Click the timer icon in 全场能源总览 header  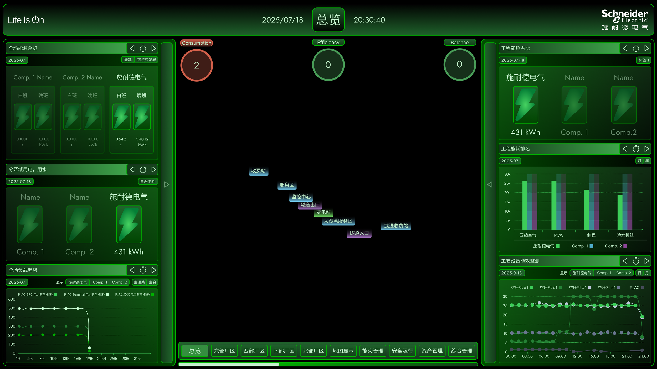tap(143, 48)
